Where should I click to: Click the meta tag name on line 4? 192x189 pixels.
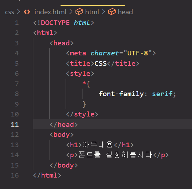78,53
